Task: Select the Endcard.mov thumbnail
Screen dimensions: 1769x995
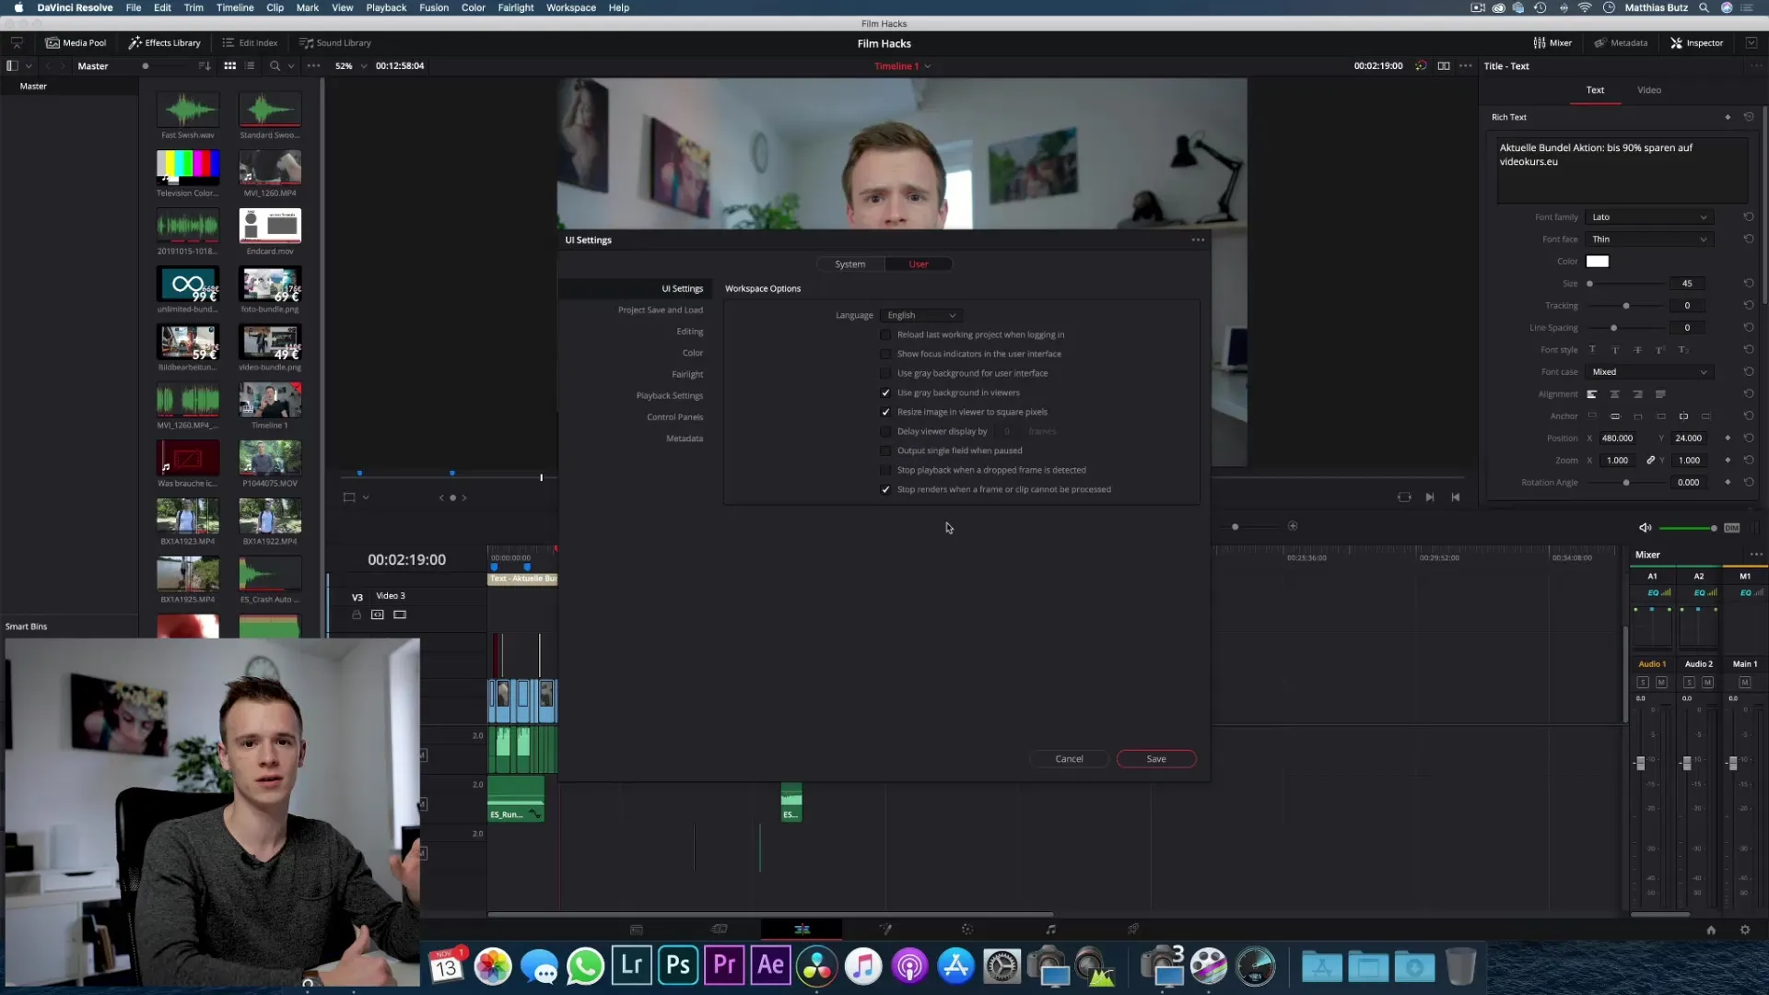Action: 270,226
